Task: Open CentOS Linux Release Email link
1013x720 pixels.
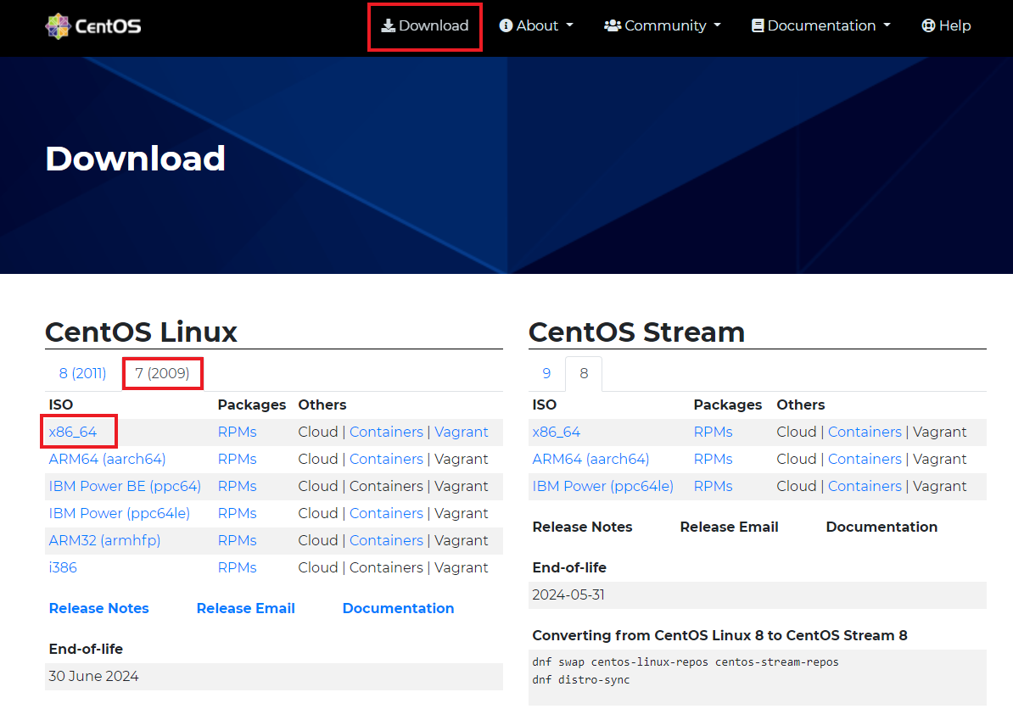Action: [245, 608]
